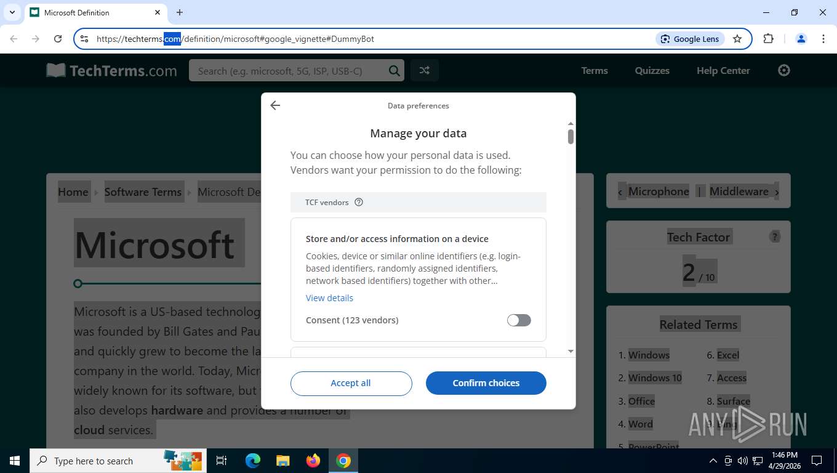This screenshot has height=473, width=837.
Task: Click the dialog scrollbar down arrow
Action: tap(571, 351)
